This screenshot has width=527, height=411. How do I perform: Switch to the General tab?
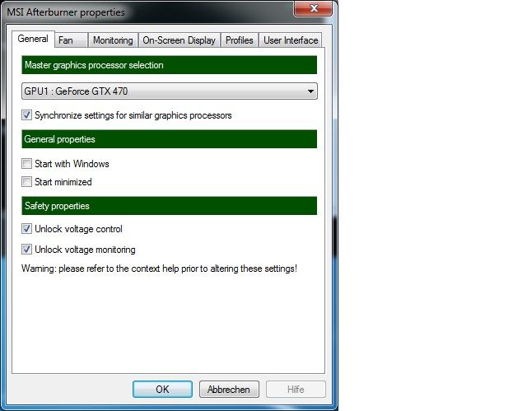33,39
